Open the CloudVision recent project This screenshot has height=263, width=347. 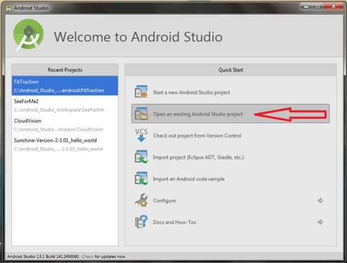65,125
